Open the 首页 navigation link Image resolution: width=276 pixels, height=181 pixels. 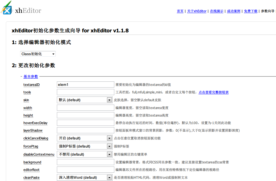(x=180, y=11)
